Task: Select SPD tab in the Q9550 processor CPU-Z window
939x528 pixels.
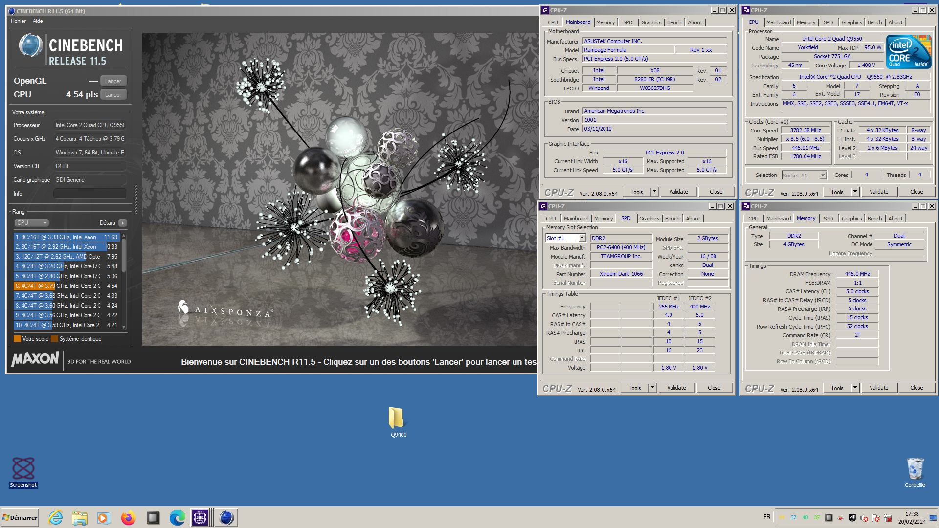Action: 828,22
